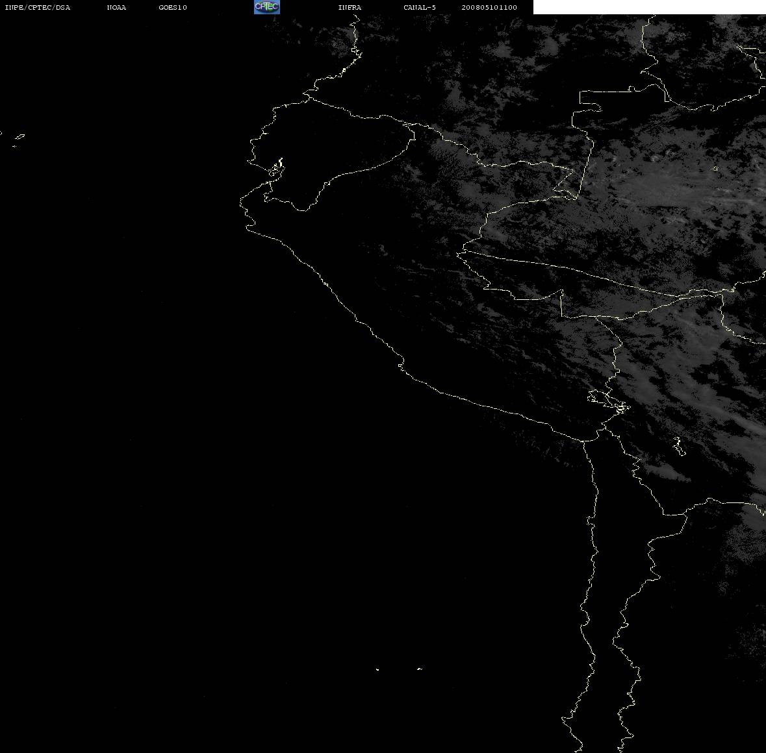766x753 pixels.
Task: Click the NOAA label in header
Action: coord(116,7)
